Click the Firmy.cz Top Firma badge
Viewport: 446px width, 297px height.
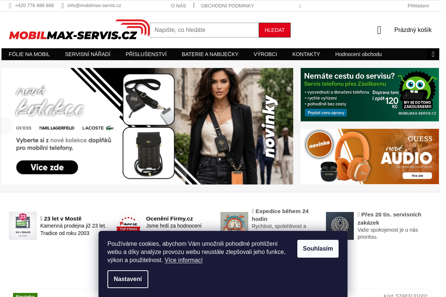(128, 223)
